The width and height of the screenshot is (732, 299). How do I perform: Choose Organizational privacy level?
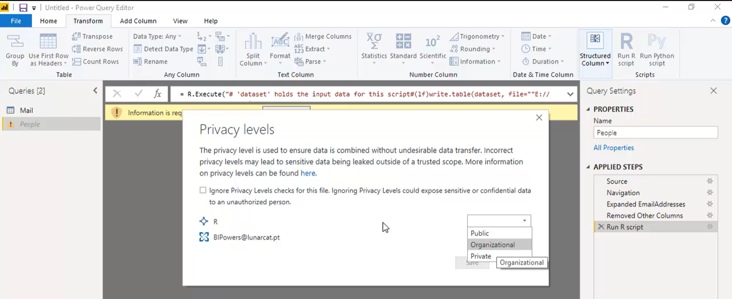coord(499,245)
